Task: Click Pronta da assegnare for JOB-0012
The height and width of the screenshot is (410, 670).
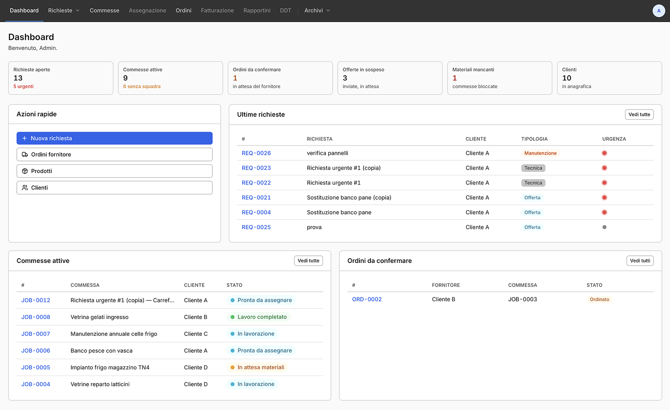Action: click(x=261, y=300)
